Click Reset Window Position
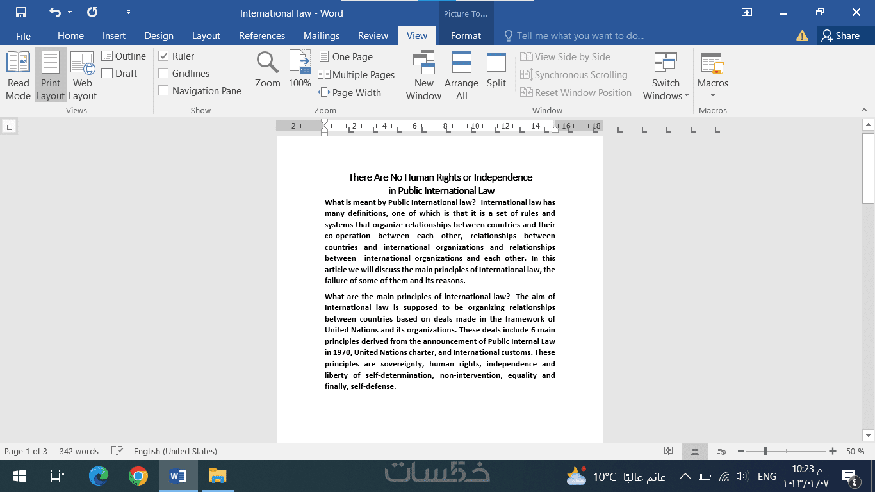This screenshot has height=492, width=875. click(576, 93)
